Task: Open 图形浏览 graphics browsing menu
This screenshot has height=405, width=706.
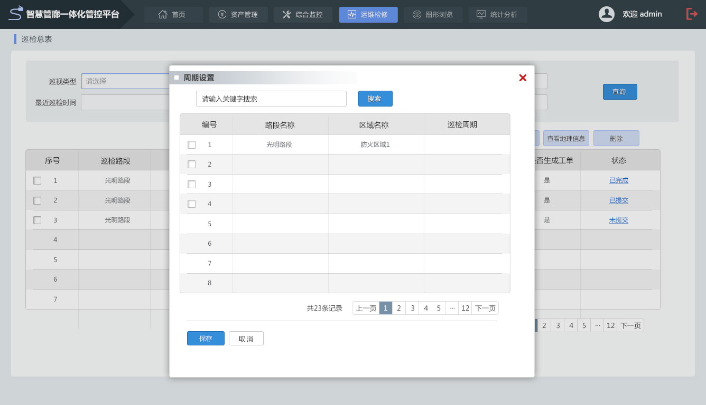Action: point(433,15)
